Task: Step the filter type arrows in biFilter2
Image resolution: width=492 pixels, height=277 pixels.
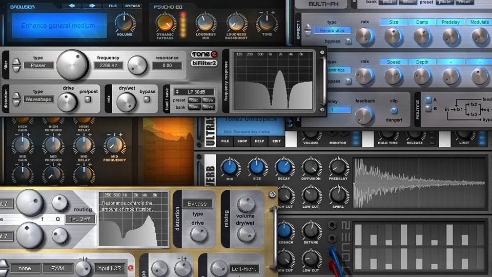Action: coord(16,65)
